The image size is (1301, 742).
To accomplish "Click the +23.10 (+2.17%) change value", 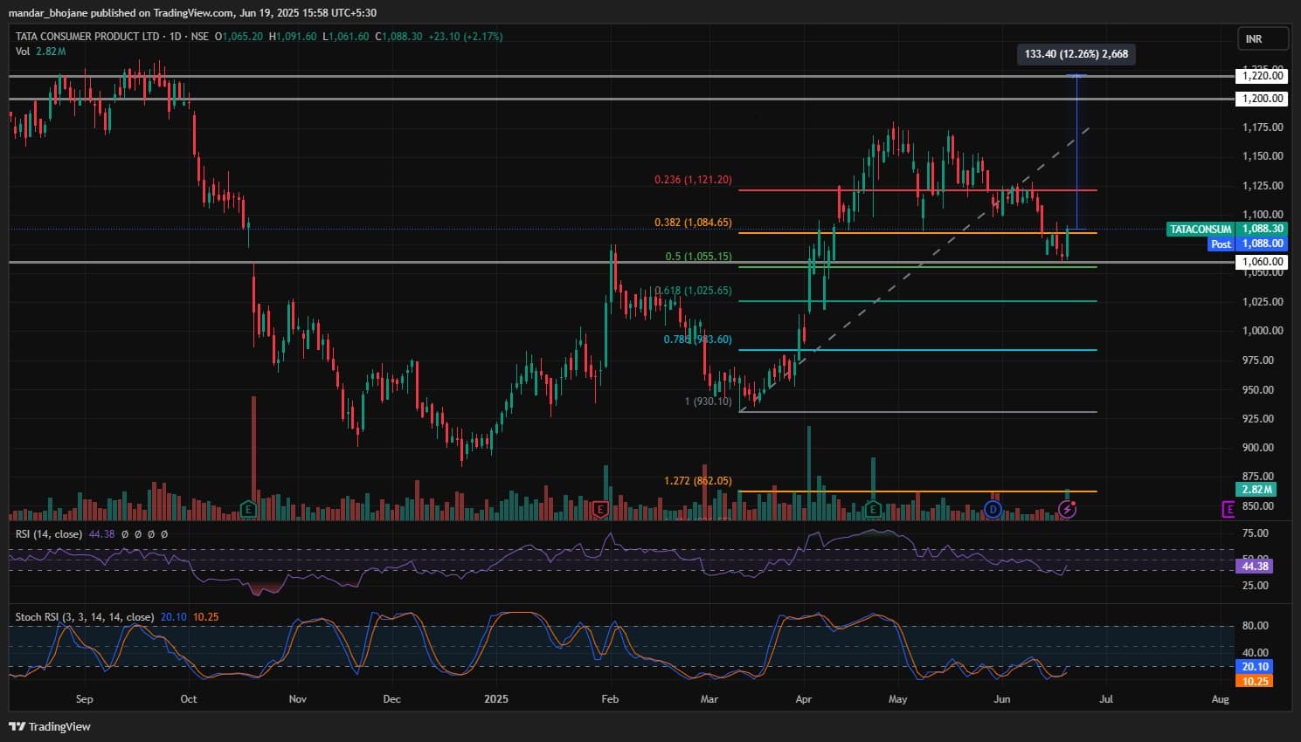I will coord(466,37).
